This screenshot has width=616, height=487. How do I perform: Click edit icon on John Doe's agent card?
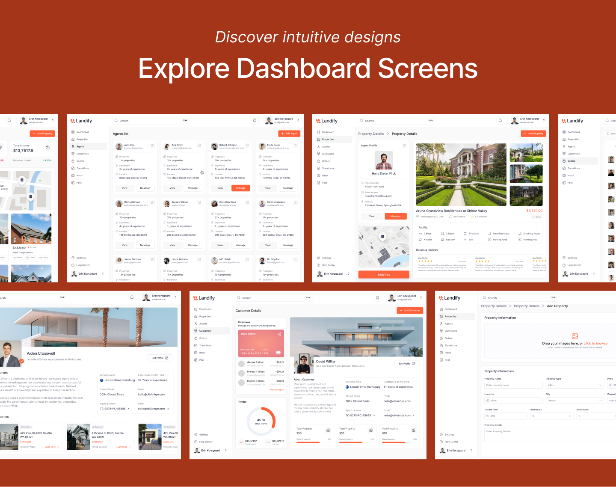click(152, 146)
